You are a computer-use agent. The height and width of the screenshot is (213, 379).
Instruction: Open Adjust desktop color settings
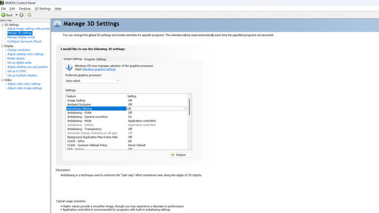(x=25, y=54)
